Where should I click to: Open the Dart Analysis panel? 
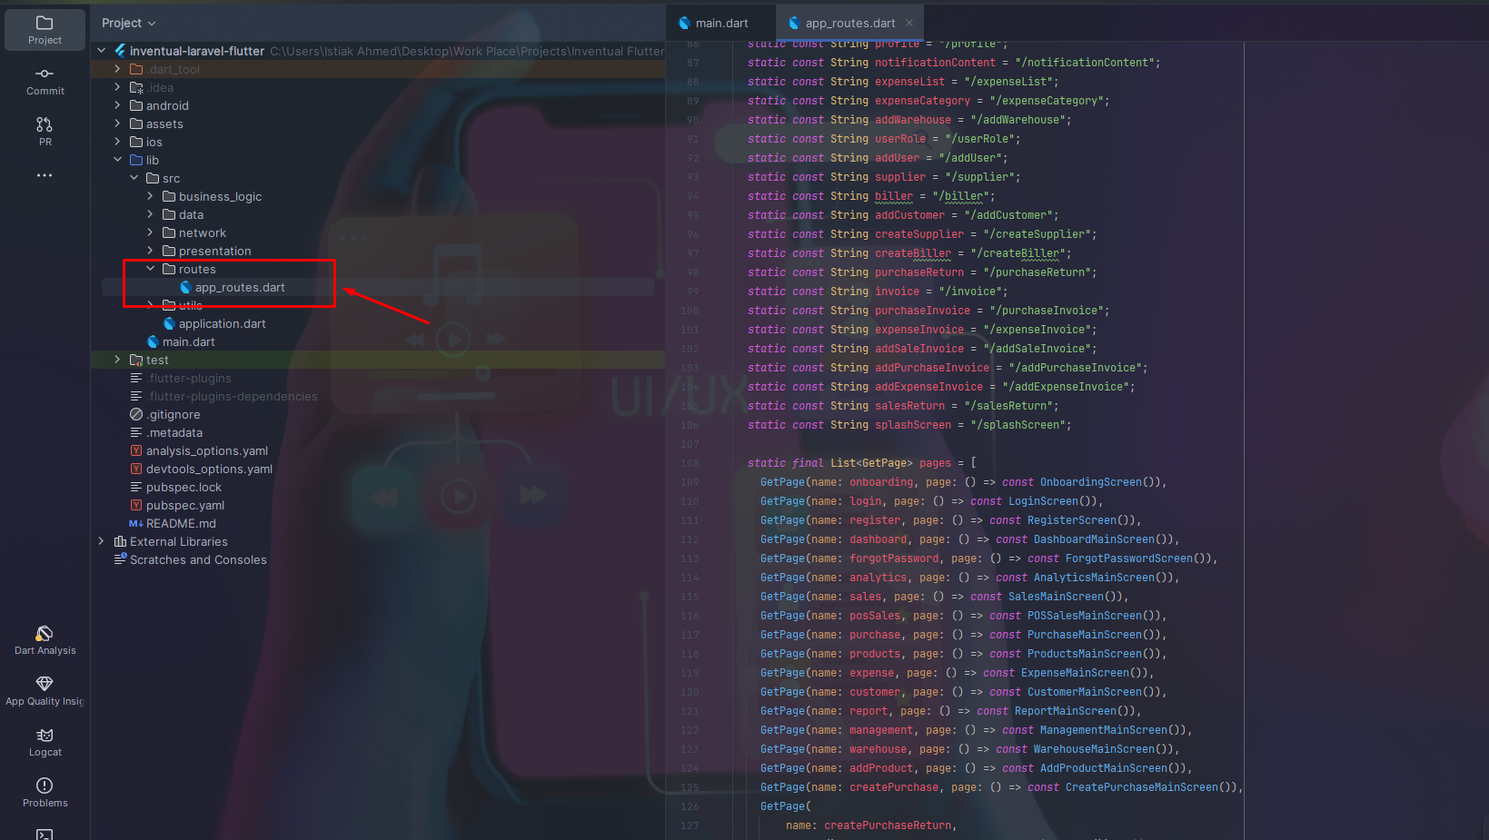click(x=45, y=639)
